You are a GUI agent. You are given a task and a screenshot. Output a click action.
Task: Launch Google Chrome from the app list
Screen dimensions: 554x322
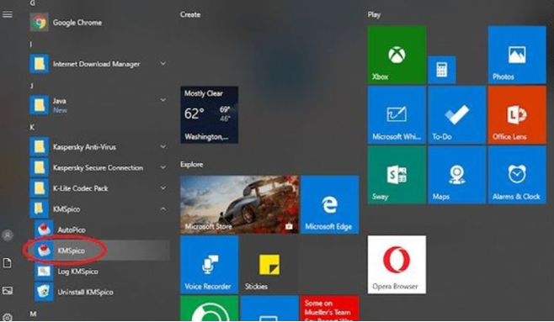(99, 23)
